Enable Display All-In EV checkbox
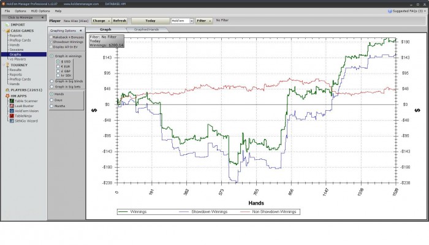Image resolution: width=429 pixels, height=245 pixels. (51, 47)
